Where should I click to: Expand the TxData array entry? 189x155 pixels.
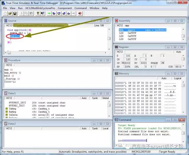click(6, 115)
